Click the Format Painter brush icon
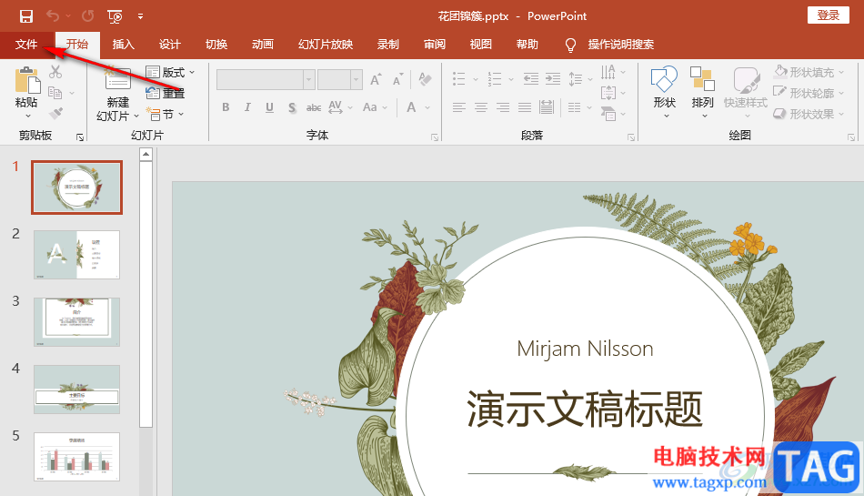The width and height of the screenshot is (864, 496). pos(55,114)
